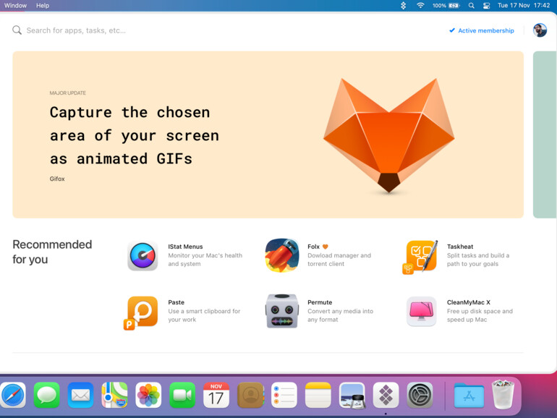Click 'Convert any media into any format' text

click(x=340, y=315)
